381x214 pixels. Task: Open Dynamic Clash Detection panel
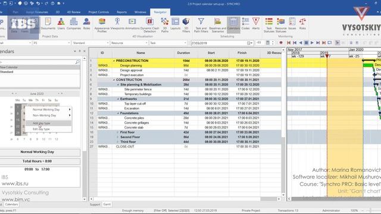[149, 25]
